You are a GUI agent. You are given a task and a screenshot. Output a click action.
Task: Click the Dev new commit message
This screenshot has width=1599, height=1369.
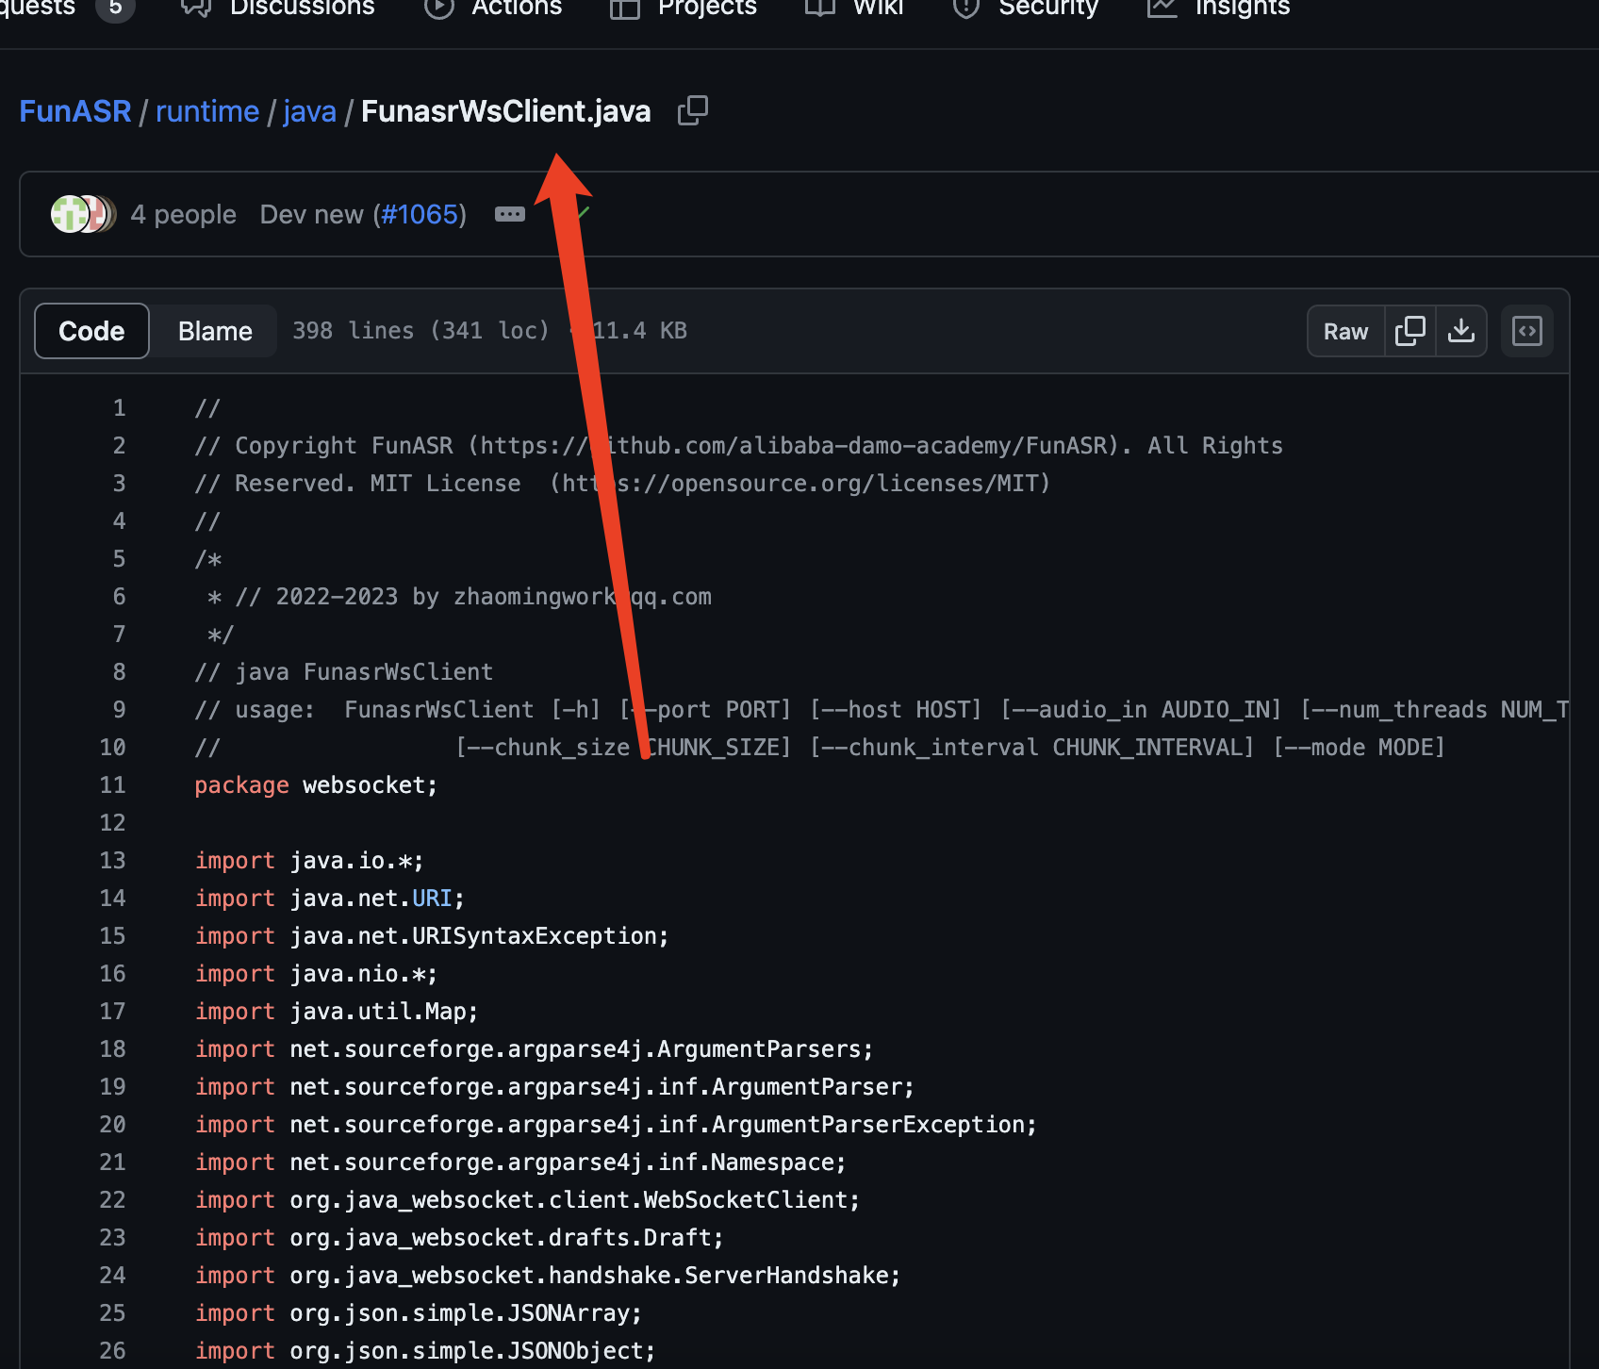point(311,214)
